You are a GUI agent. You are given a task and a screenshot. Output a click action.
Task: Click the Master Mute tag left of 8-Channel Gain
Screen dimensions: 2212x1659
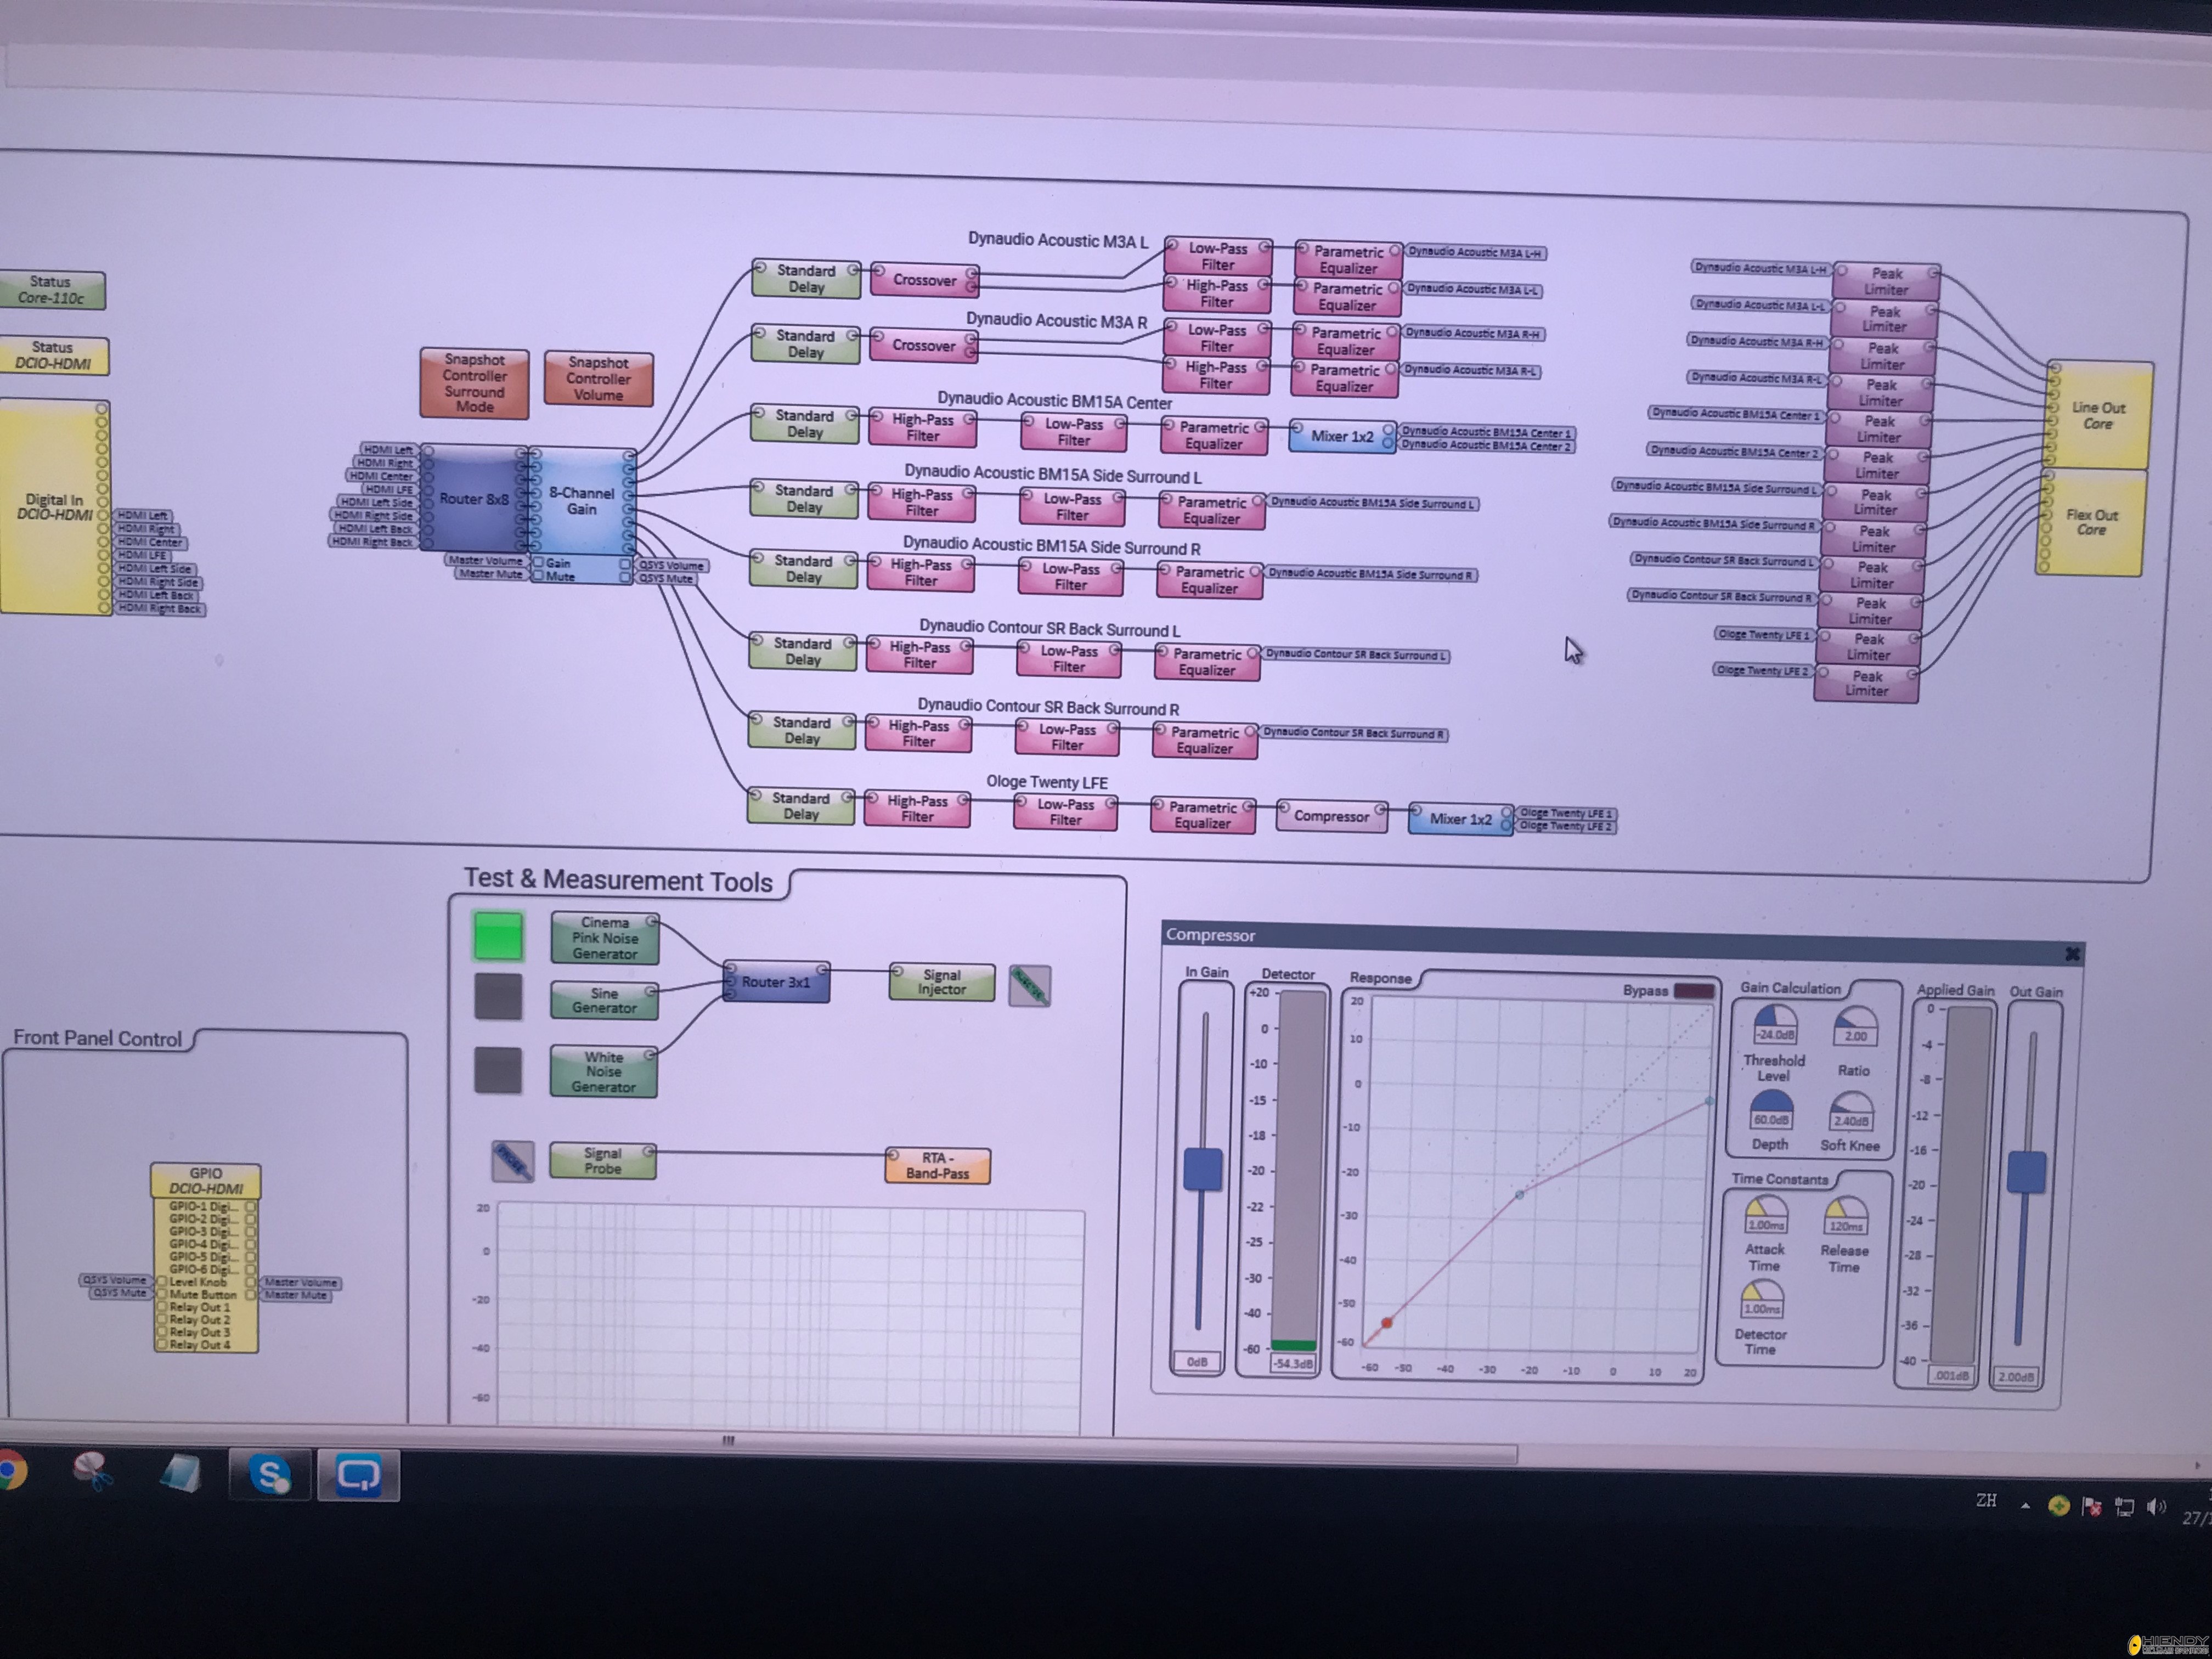pyautogui.click(x=490, y=574)
